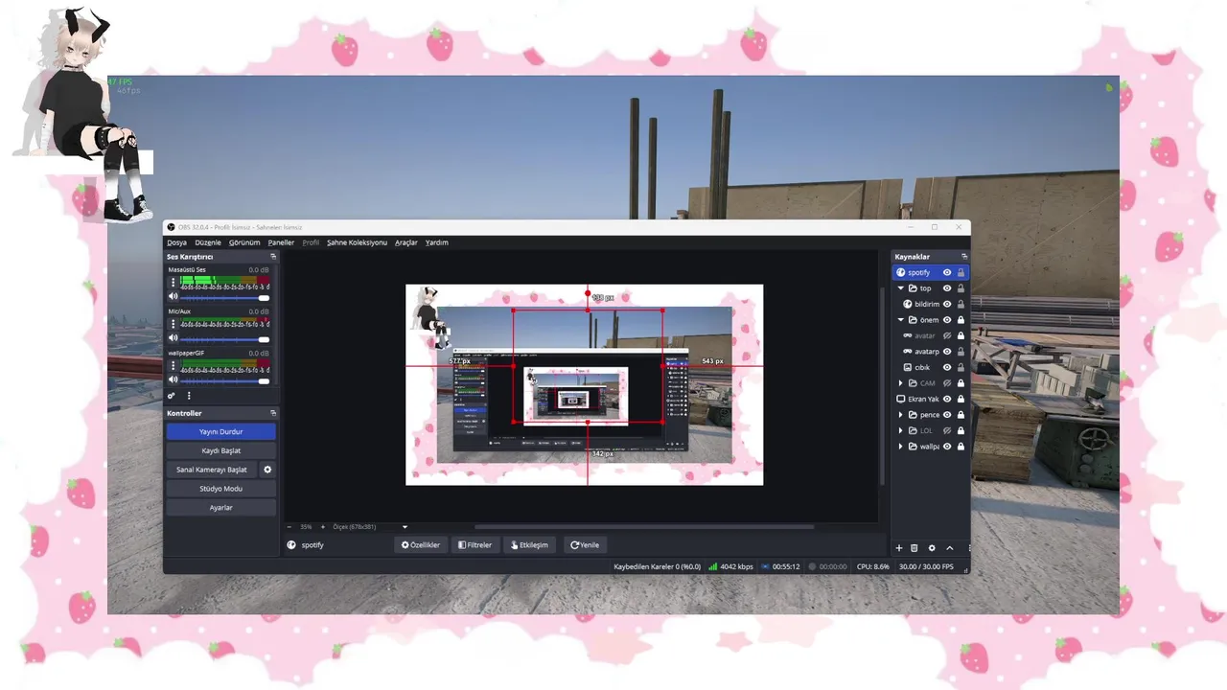The height and width of the screenshot is (690, 1227).
Task: Select the Ekran Yak source row
Action: tap(930, 399)
